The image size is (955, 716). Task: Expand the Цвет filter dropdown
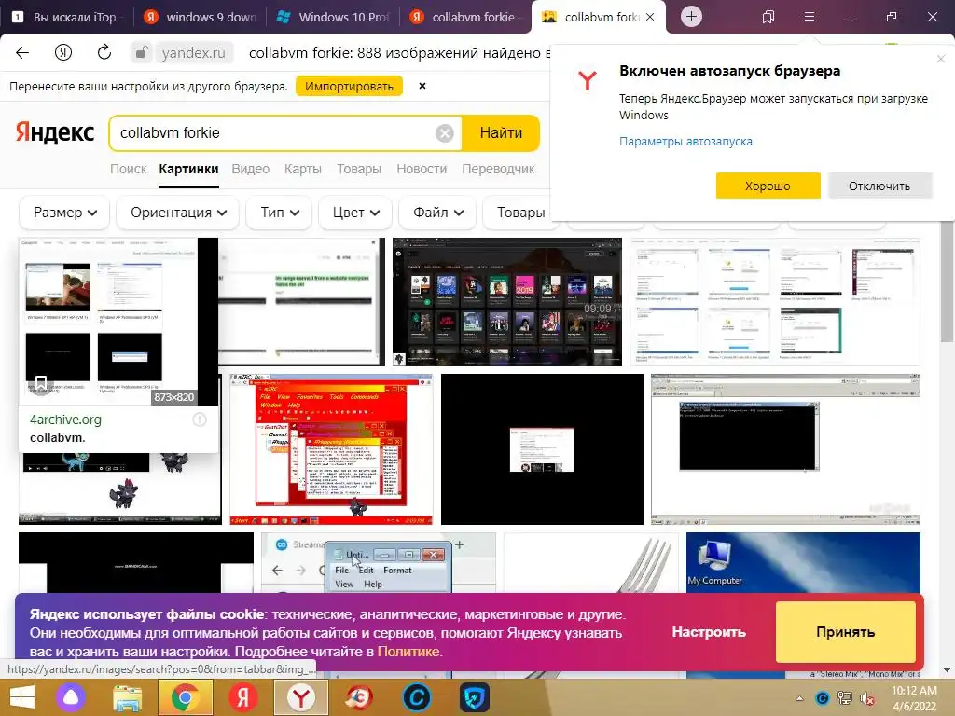[355, 213]
